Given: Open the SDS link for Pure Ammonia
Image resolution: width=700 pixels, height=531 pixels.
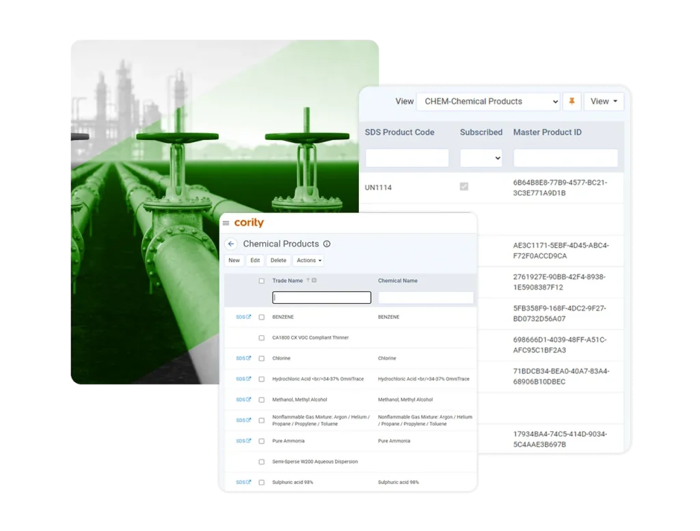Looking at the screenshot, I should pyautogui.click(x=243, y=441).
